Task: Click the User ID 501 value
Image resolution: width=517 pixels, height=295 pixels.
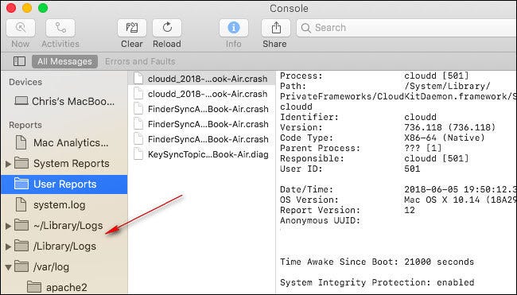Action: [412, 169]
